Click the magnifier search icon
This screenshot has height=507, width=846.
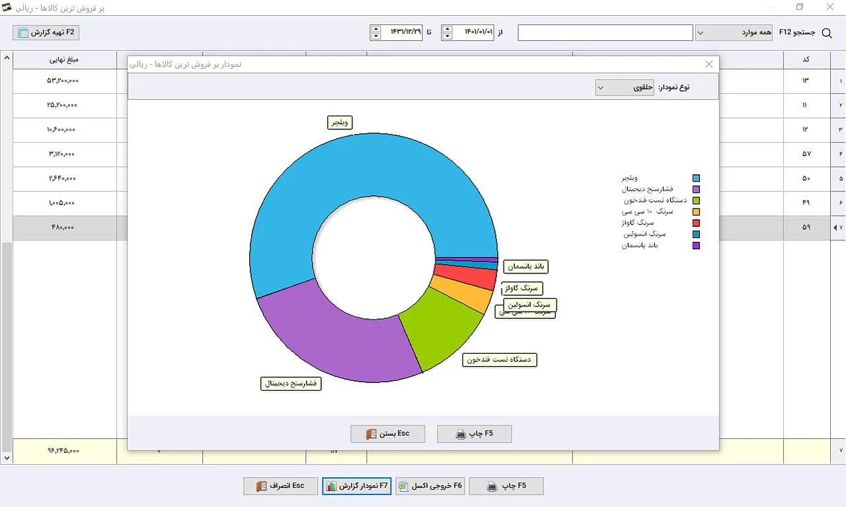tap(826, 32)
